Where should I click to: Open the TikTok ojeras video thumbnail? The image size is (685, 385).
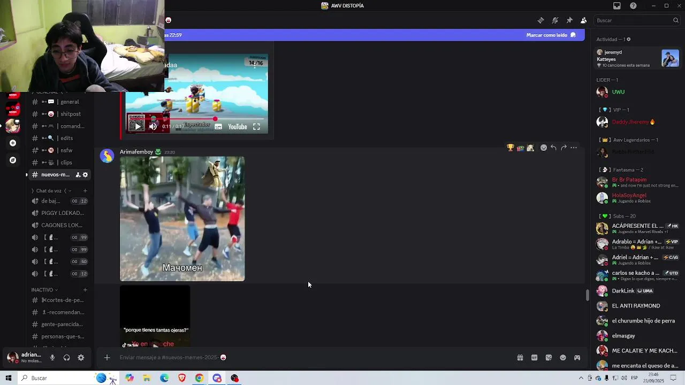click(155, 316)
